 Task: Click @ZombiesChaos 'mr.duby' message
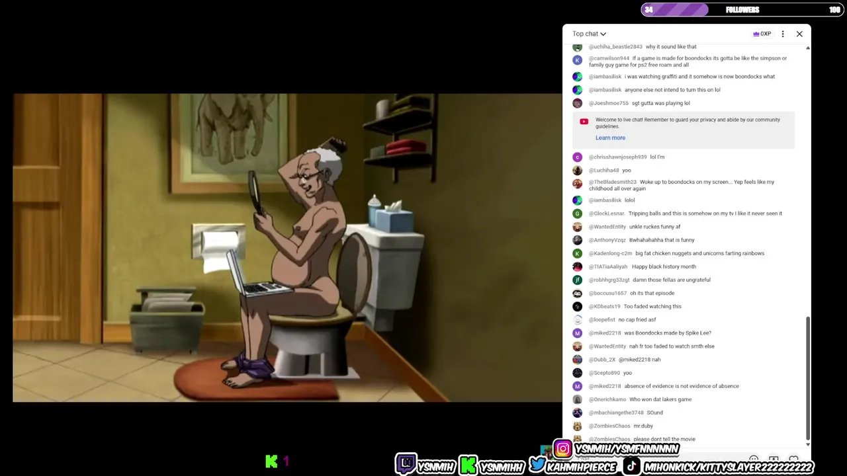coord(643,426)
